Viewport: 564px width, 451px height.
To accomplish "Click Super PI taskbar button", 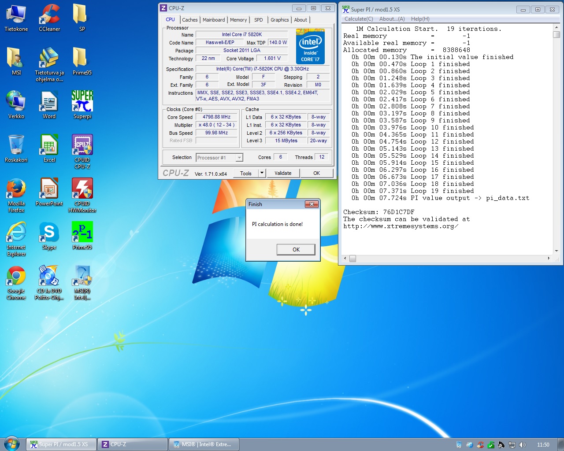I will [x=61, y=444].
